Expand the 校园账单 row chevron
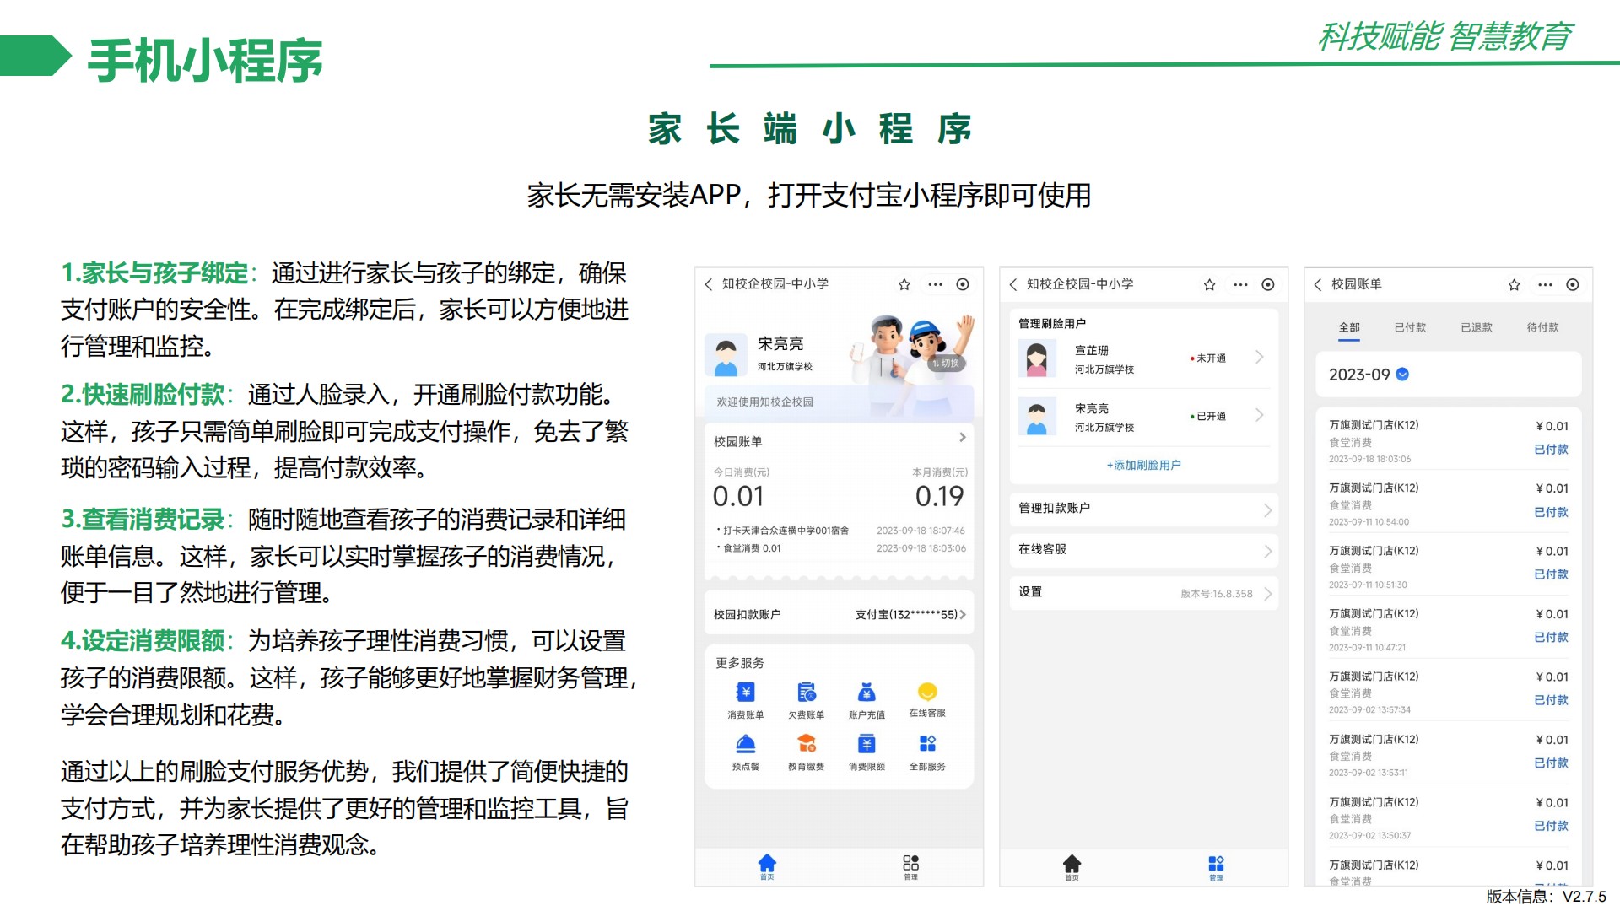 (x=962, y=438)
